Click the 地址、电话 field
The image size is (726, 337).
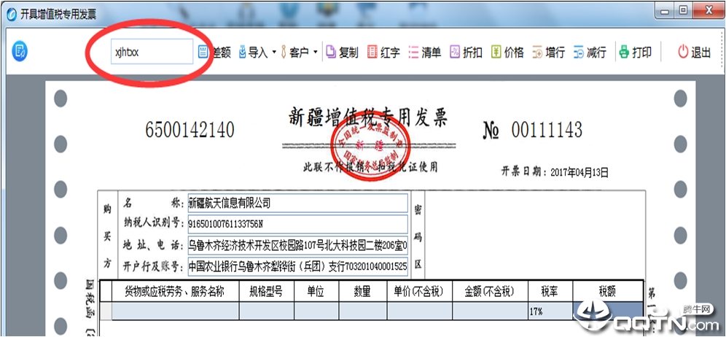(297, 245)
